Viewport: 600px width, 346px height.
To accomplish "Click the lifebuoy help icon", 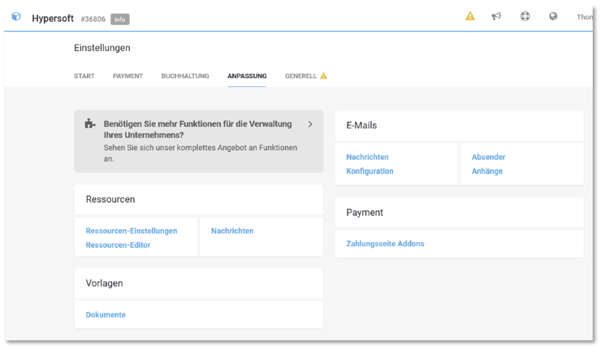I will (x=525, y=16).
